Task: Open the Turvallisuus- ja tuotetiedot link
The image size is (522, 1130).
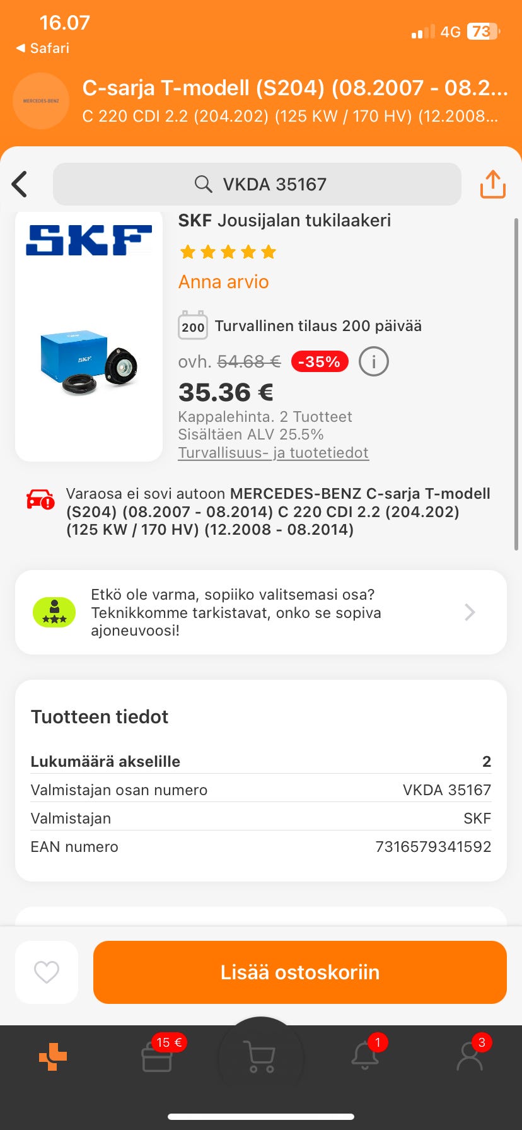Action: (273, 453)
